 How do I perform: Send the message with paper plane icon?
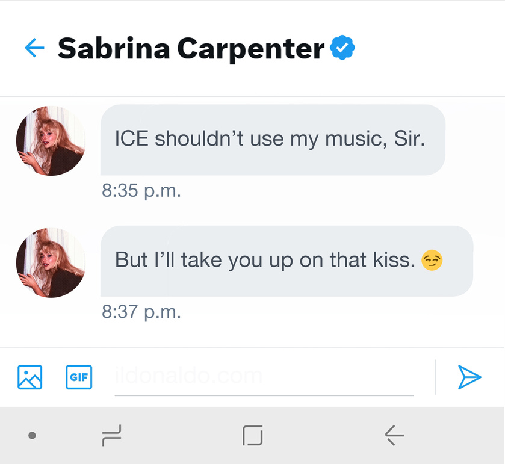click(469, 377)
